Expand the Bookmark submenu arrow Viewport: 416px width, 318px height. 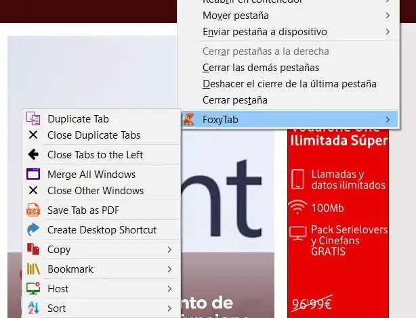point(169,269)
